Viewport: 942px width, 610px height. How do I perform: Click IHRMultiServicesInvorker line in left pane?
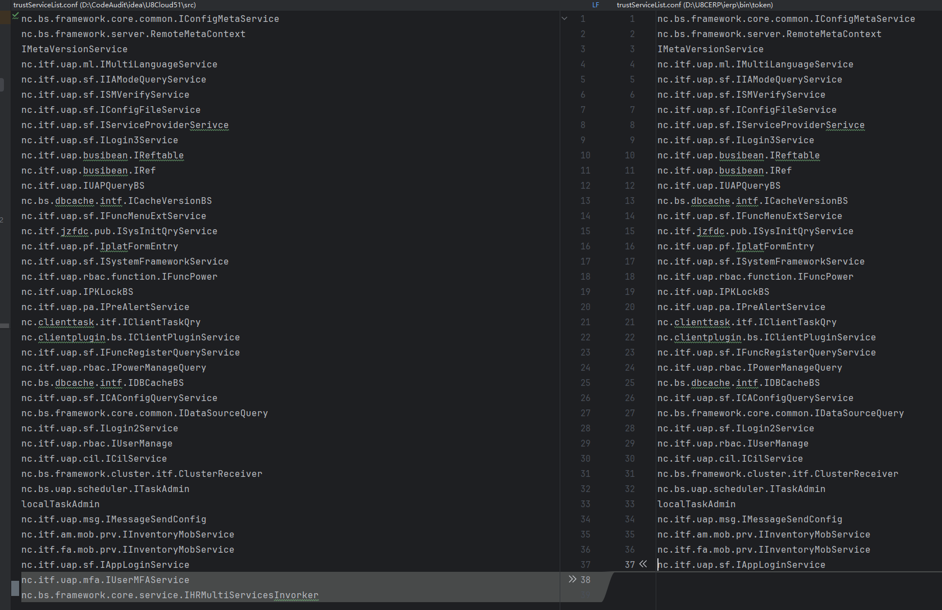click(170, 595)
